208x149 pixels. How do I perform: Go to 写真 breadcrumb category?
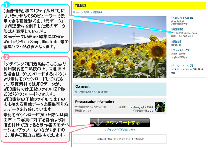86,12
